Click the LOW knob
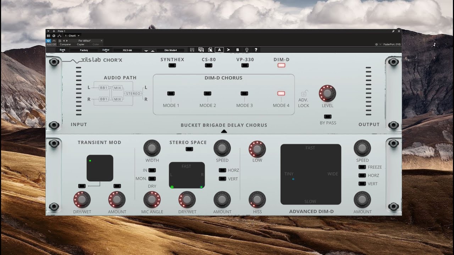Viewport: 454px width, 255px height. [257, 149]
